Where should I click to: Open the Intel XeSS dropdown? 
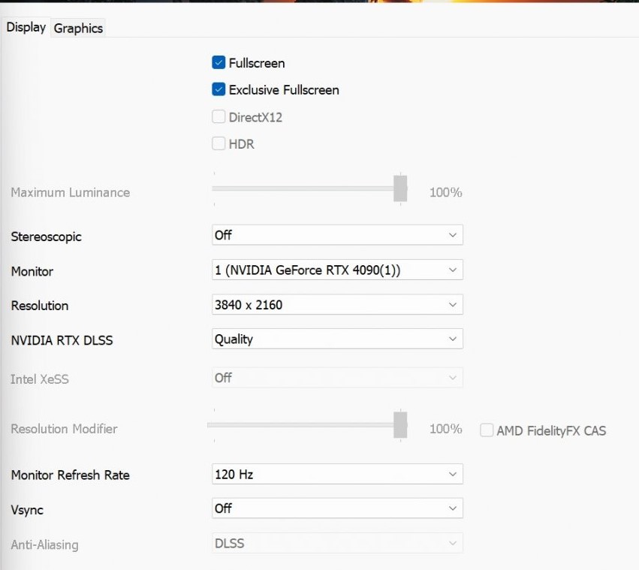point(337,378)
